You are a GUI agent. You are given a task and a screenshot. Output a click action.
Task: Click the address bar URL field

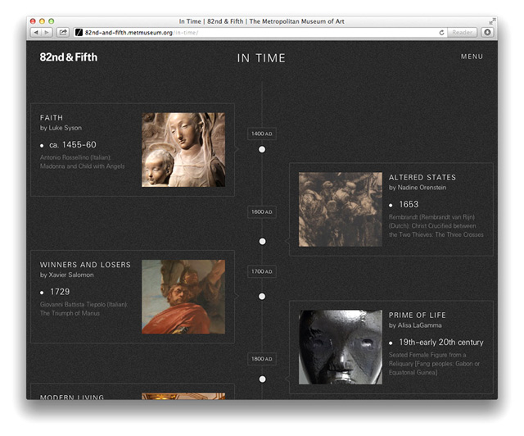(x=246, y=32)
